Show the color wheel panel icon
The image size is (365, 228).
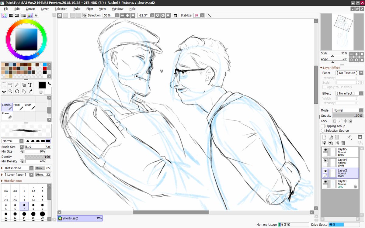(x=4, y=15)
